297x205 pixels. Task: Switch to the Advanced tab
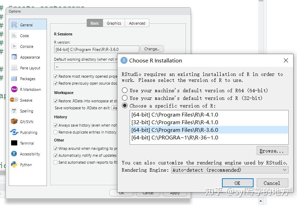coord(137,23)
